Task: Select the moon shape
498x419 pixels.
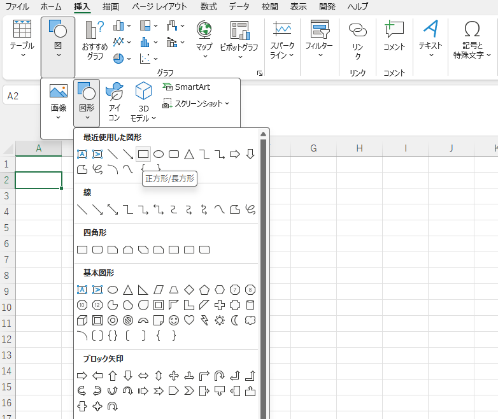Action: pos(235,320)
